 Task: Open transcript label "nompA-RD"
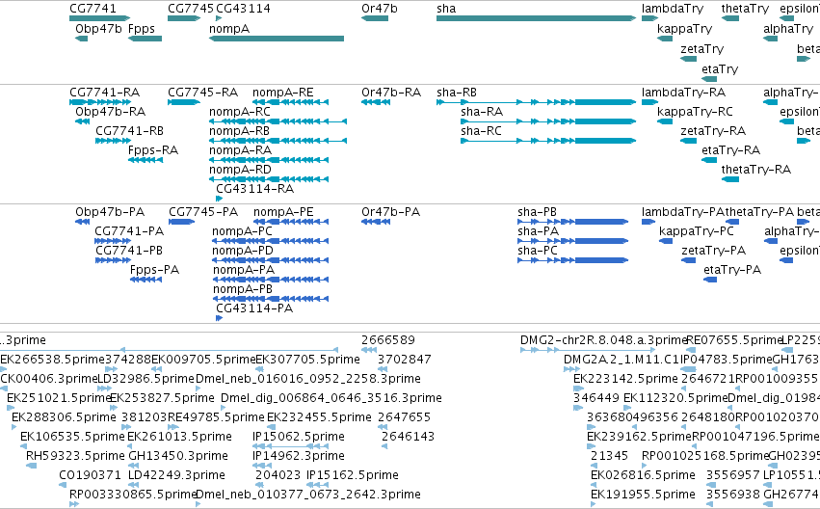pyautogui.click(x=240, y=170)
